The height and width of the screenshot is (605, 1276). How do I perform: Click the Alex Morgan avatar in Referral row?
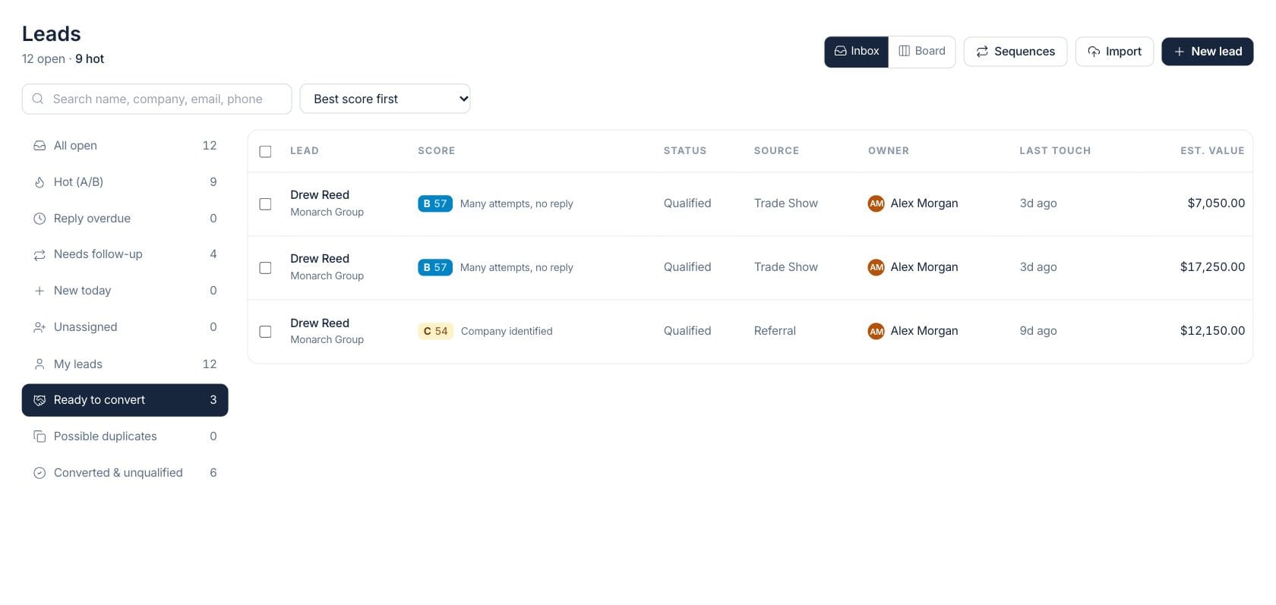pyautogui.click(x=876, y=331)
